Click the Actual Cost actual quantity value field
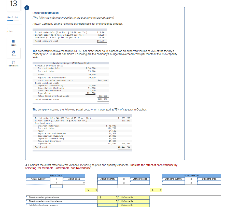 click(x=38, y=183)
